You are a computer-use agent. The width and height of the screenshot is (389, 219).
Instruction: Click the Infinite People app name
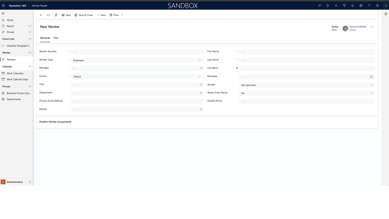40,5
